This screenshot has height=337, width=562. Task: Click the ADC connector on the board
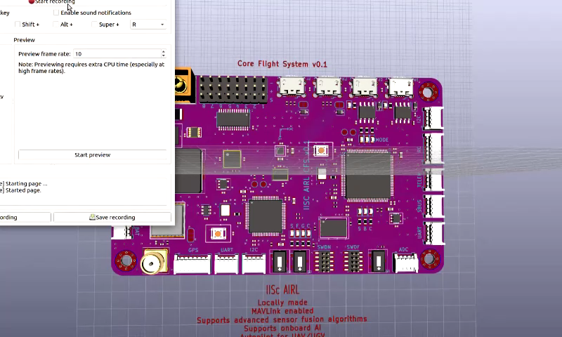coord(405,263)
